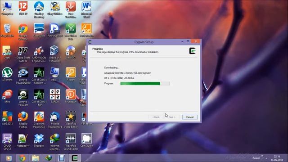The height and width of the screenshot is (162, 288).
Task: Select the Cyberlink Power2Go icon
Action: click(x=39, y=120)
